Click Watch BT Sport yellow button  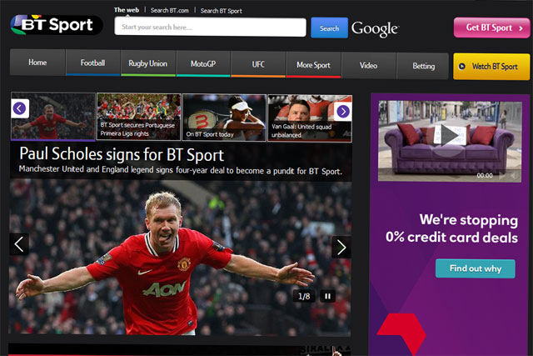point(491,67)
